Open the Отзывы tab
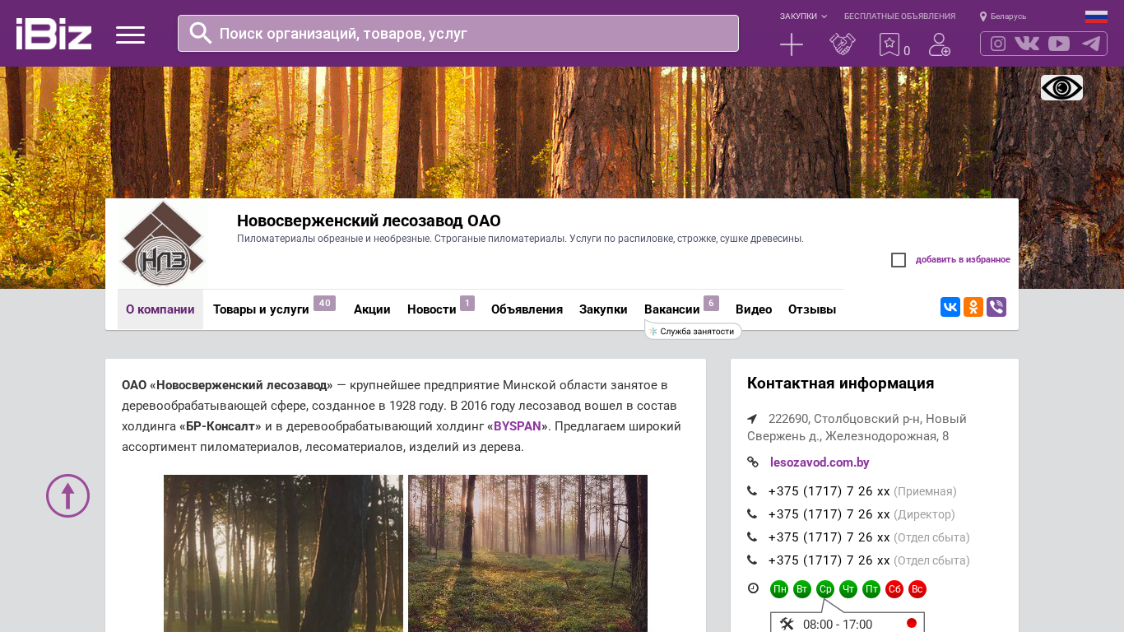Image resolution: width=1124 pixels, height=632 pixels. click(812, 309)
